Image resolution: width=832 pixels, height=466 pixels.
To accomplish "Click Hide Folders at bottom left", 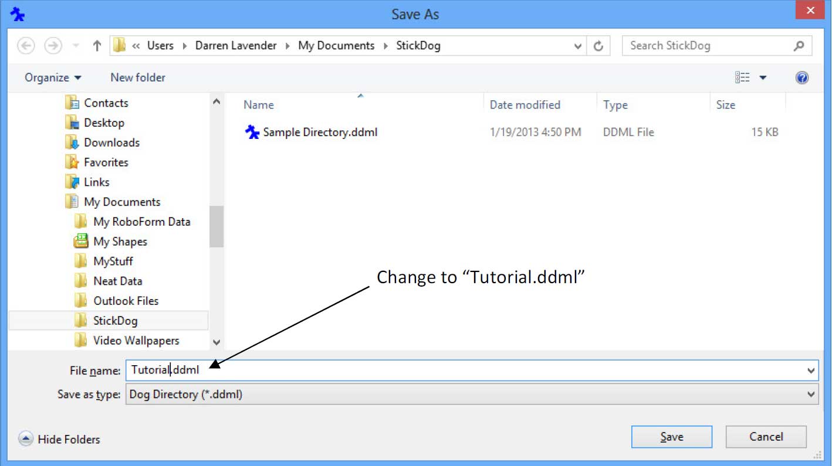I will (x=59, y=439).
